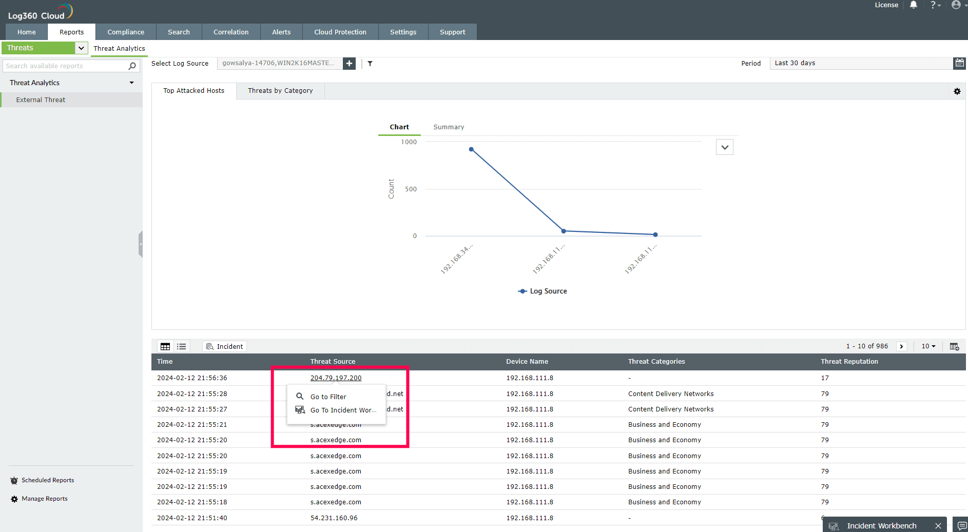
Task: Switch to list view
Action: [182, 347]
